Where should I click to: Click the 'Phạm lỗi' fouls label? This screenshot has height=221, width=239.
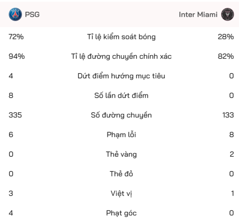pos(121,135)
